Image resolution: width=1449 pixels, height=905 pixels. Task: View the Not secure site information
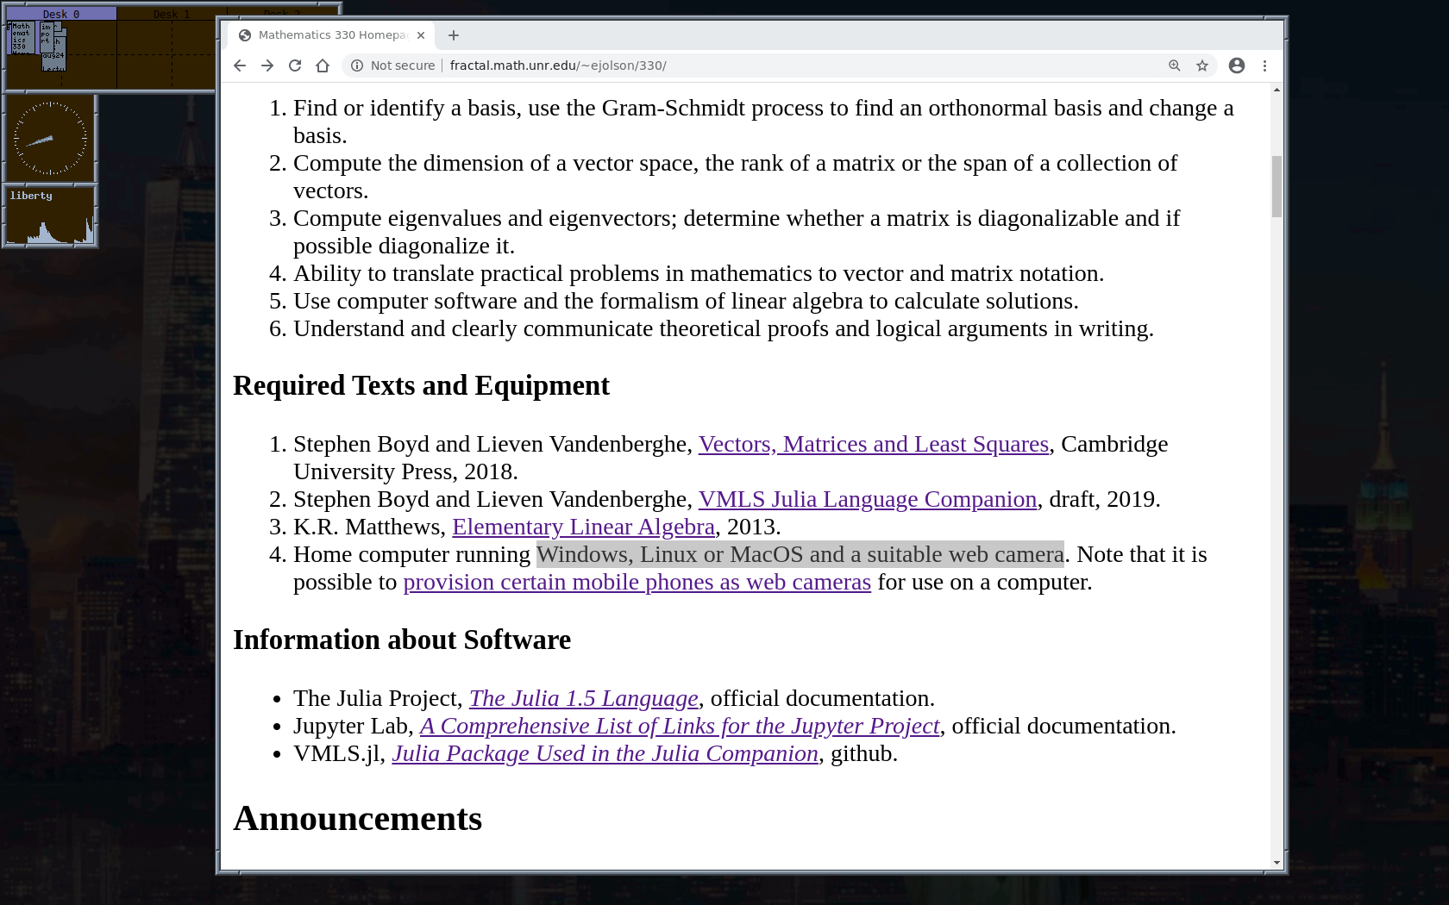392,66
